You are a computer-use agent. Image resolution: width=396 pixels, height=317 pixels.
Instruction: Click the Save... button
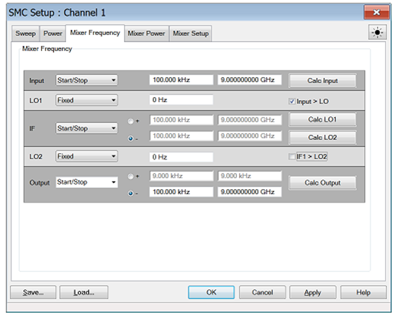33,292
